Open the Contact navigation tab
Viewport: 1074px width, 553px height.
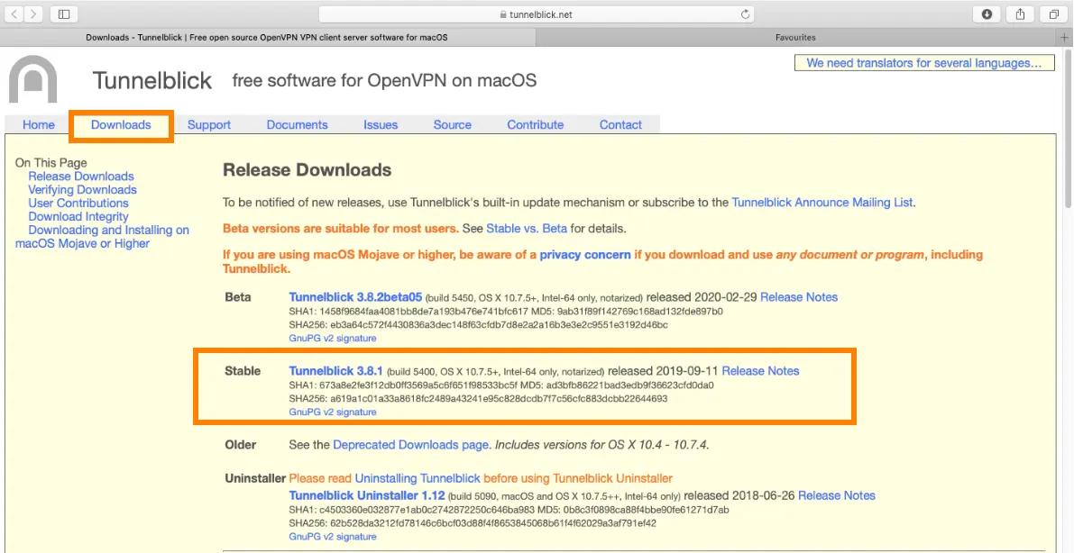point(620,124)
